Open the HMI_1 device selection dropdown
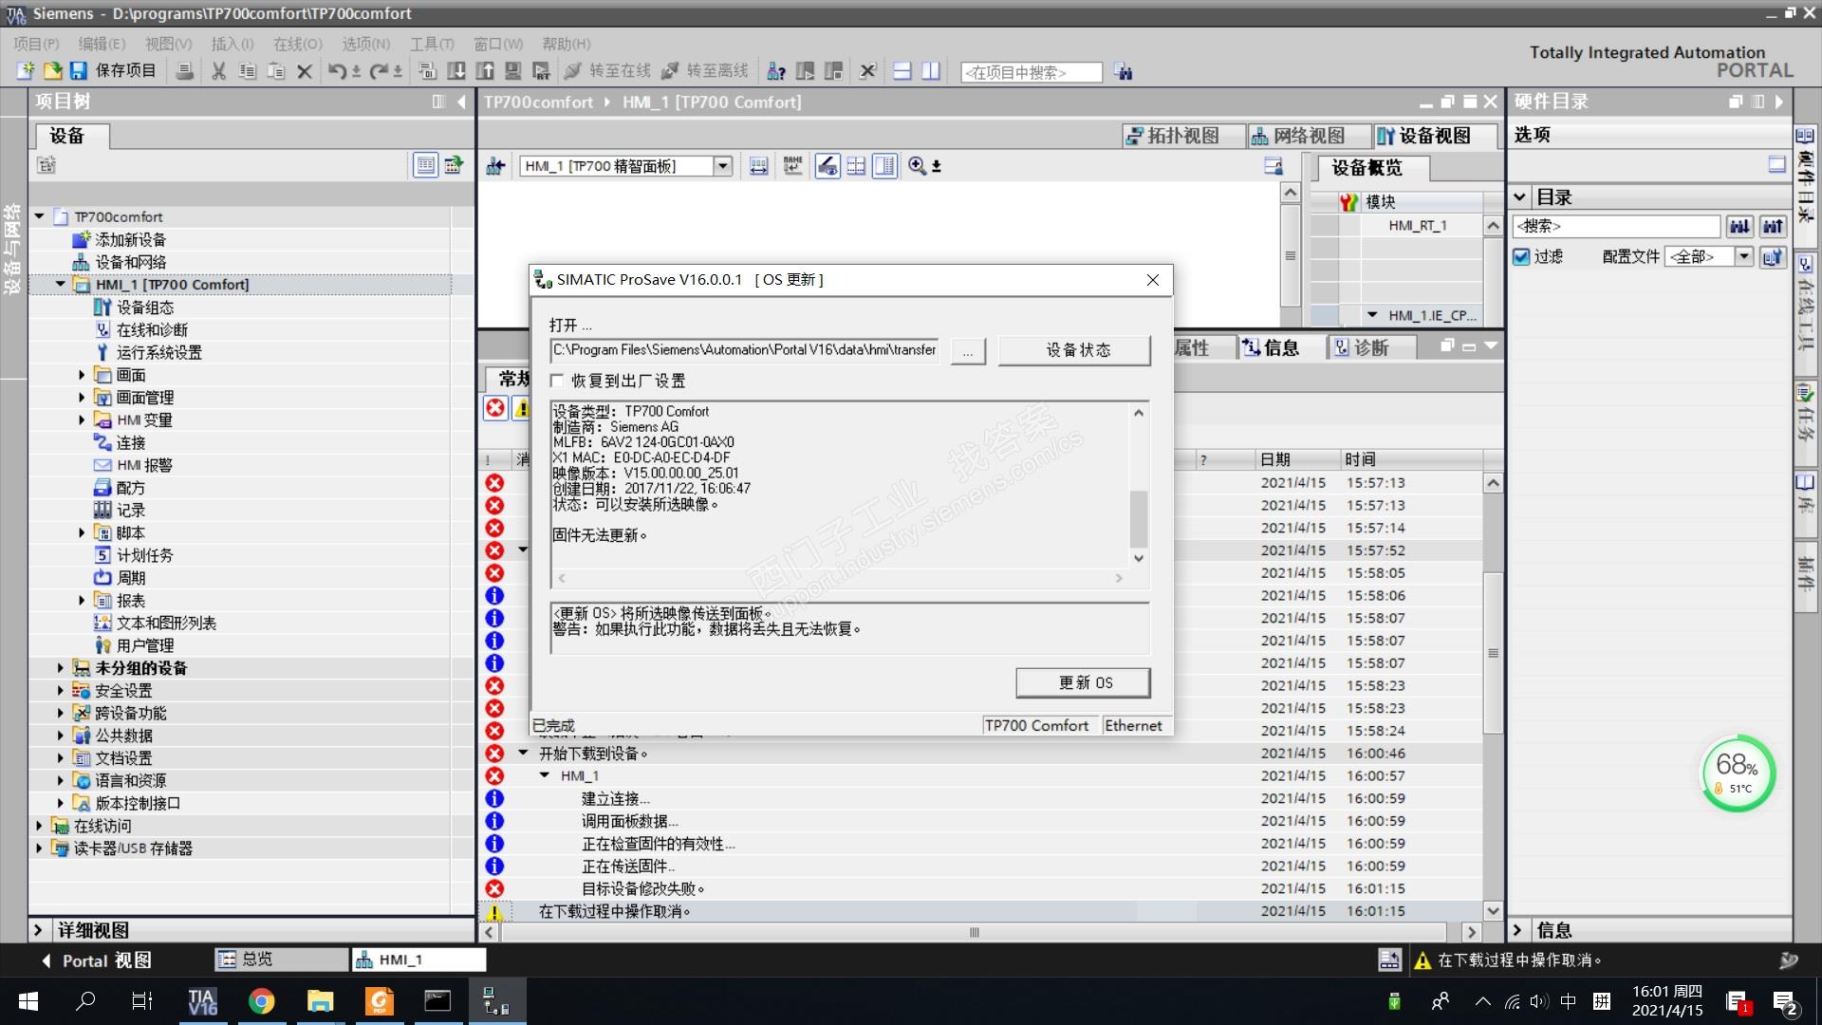Image resolution: width=1822 pixels, height=1025 pixels. click(x=723, y=166)
